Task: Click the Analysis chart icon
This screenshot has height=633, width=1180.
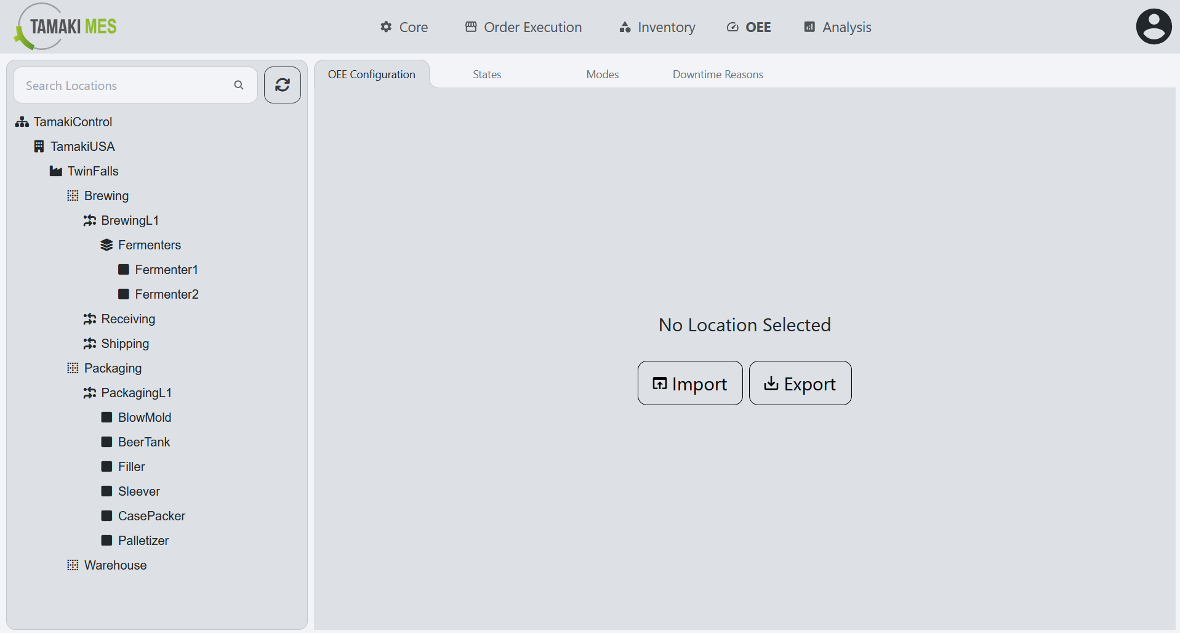Action: point(808,26)
